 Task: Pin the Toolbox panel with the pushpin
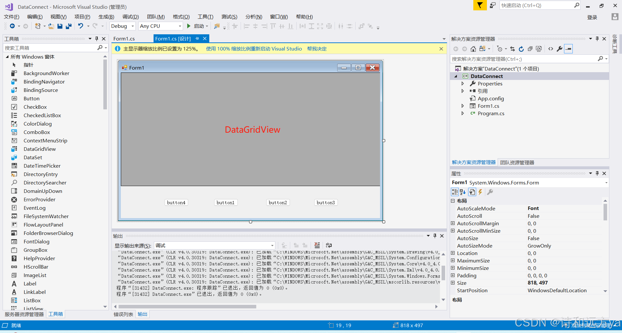point(97,39)
